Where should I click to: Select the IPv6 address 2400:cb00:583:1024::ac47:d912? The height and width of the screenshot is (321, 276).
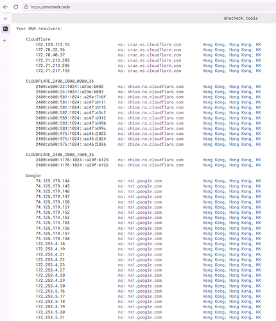coord(71,118)
